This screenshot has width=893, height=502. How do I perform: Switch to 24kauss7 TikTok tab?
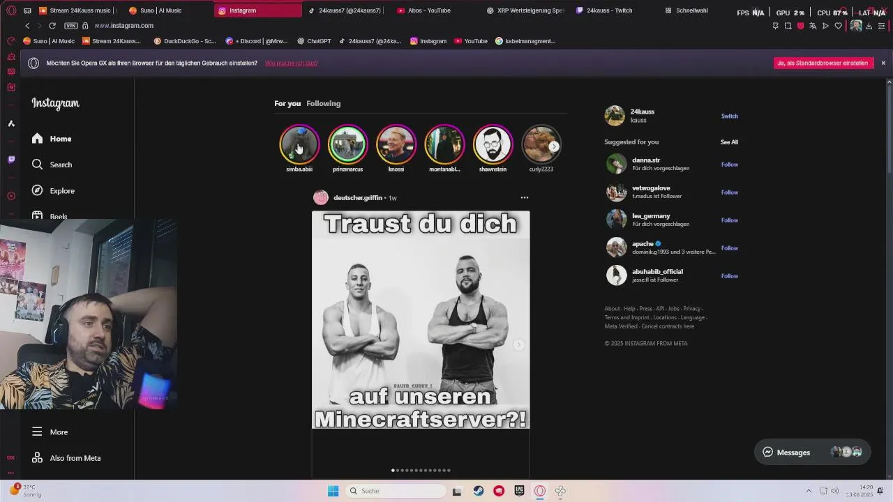coord(345,10)
